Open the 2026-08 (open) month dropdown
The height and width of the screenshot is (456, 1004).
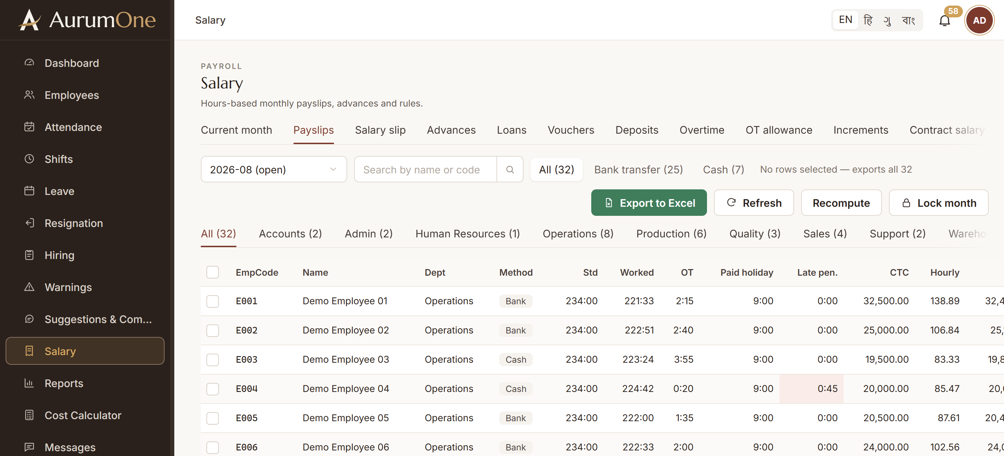(x=274, y=169)
